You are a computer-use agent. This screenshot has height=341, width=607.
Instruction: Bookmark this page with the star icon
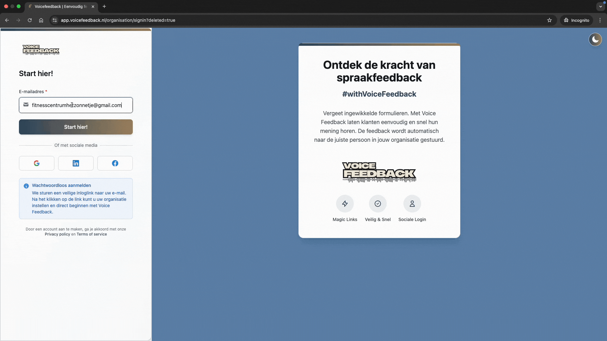click(549, 20)
